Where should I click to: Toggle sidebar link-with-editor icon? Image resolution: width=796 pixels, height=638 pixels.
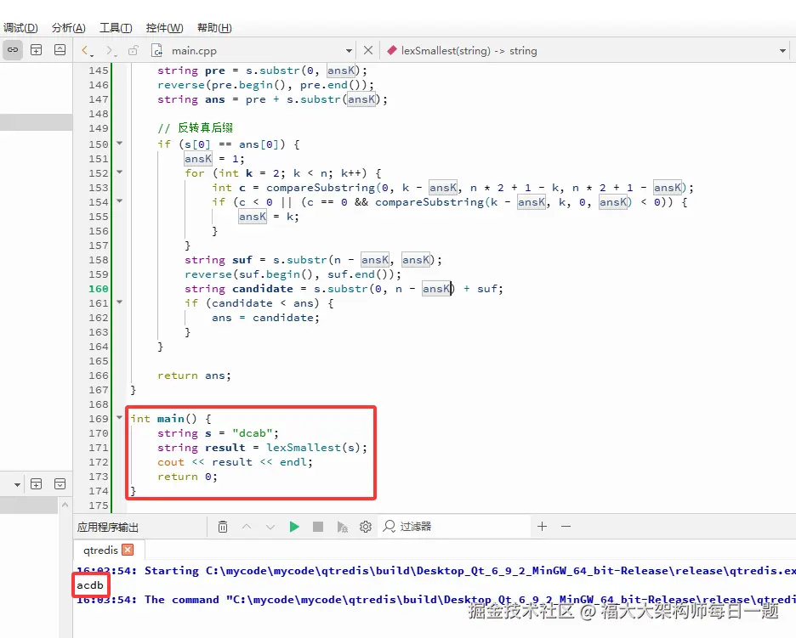[x=13, y=50]
